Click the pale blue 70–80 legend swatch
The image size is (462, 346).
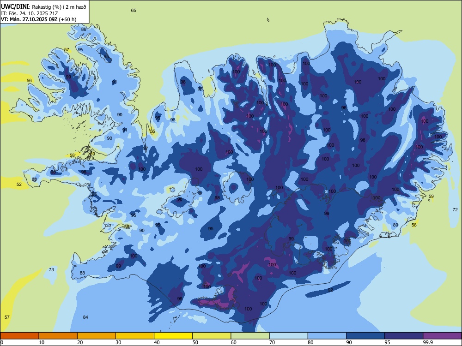point(288,336)
